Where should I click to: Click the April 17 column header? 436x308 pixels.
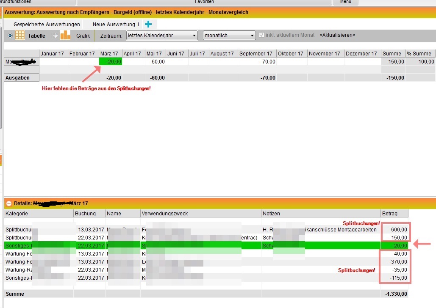(133, 54)
